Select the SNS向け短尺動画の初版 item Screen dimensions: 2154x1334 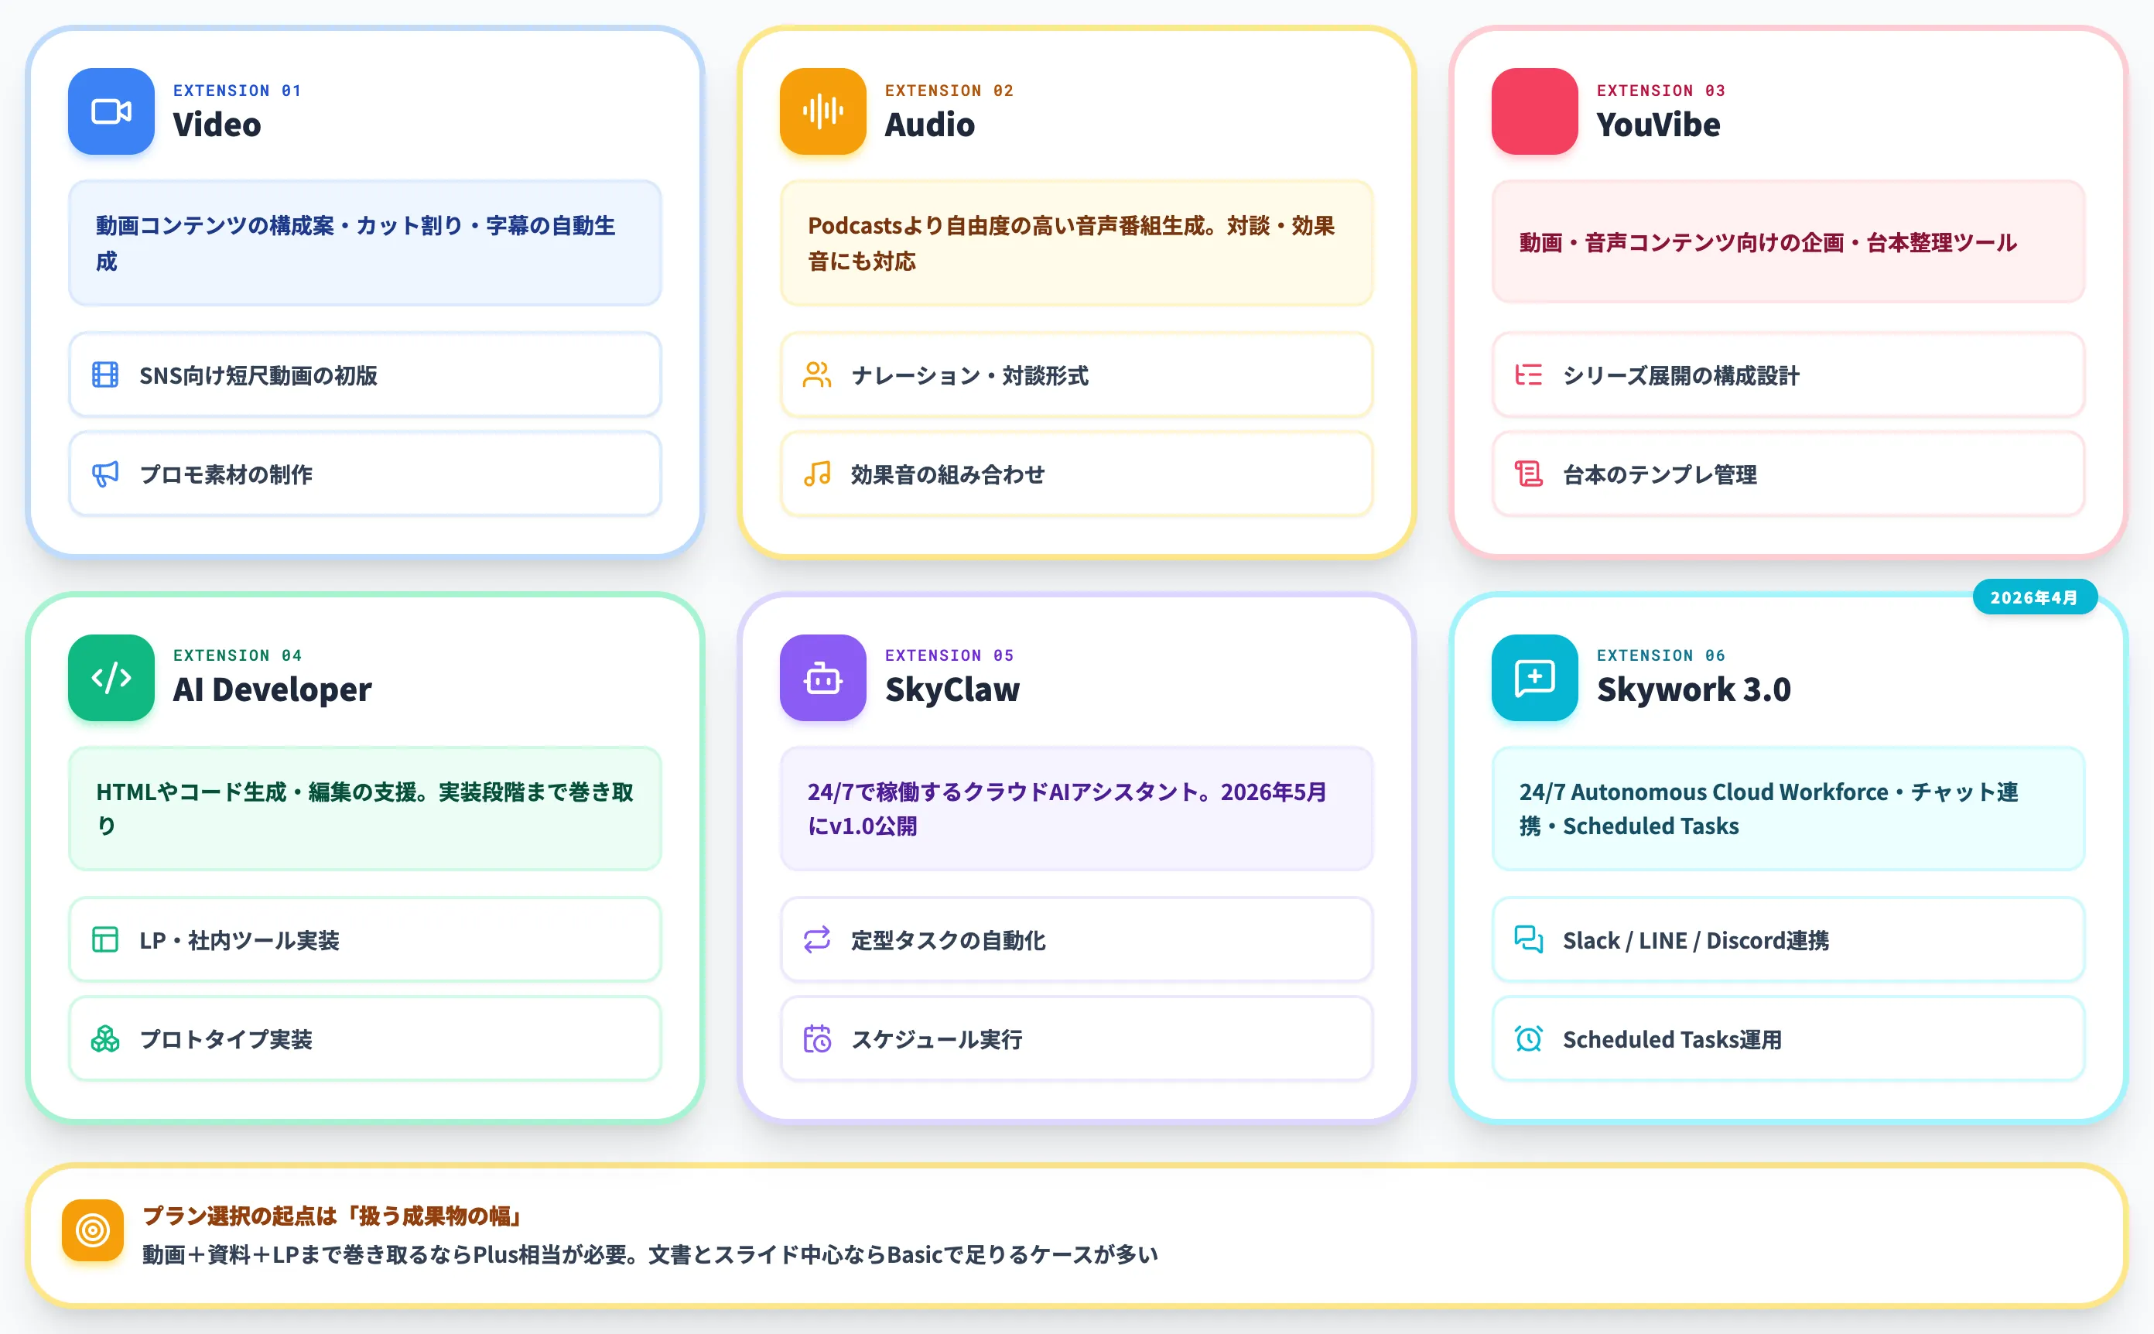tap(365, 375)
